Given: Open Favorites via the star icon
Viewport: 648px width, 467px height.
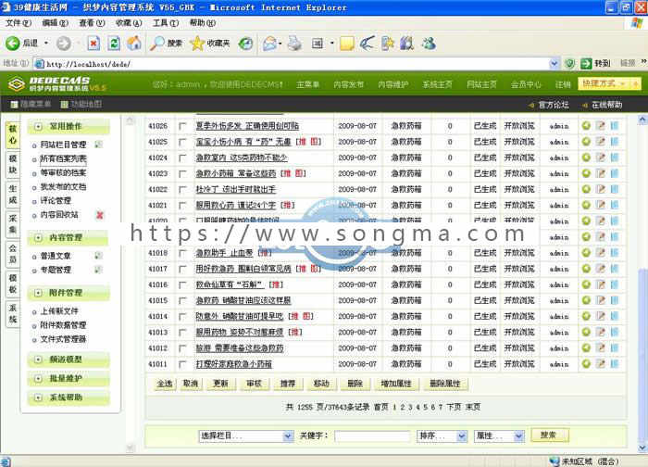Looking at the screenshot, I should 197,43.
